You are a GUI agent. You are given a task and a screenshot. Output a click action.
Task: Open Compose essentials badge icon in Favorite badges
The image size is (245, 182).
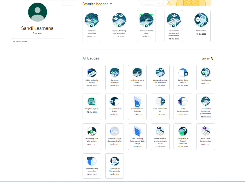tap(92, 20)
